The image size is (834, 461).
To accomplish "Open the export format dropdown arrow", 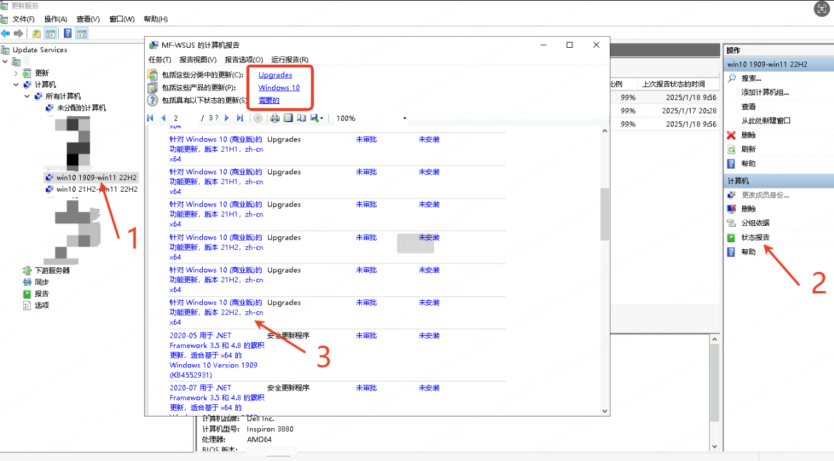I will [321, 119].
